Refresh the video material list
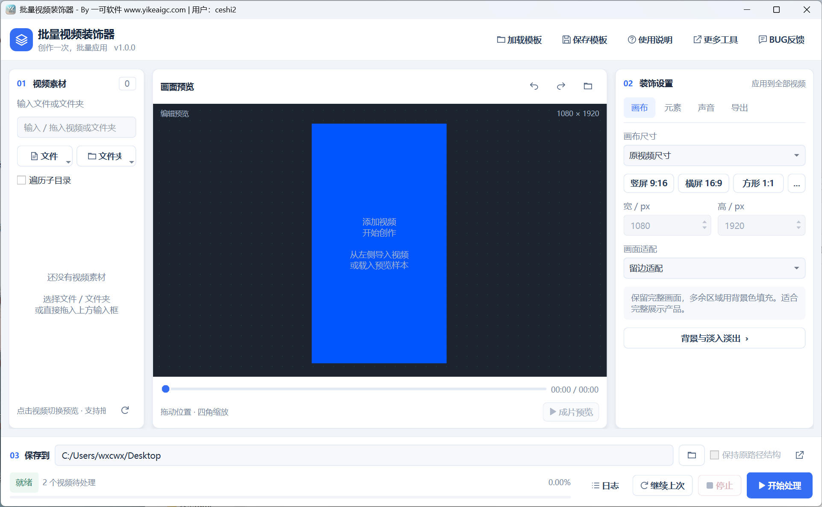The image size is (822, 507). 125,410
